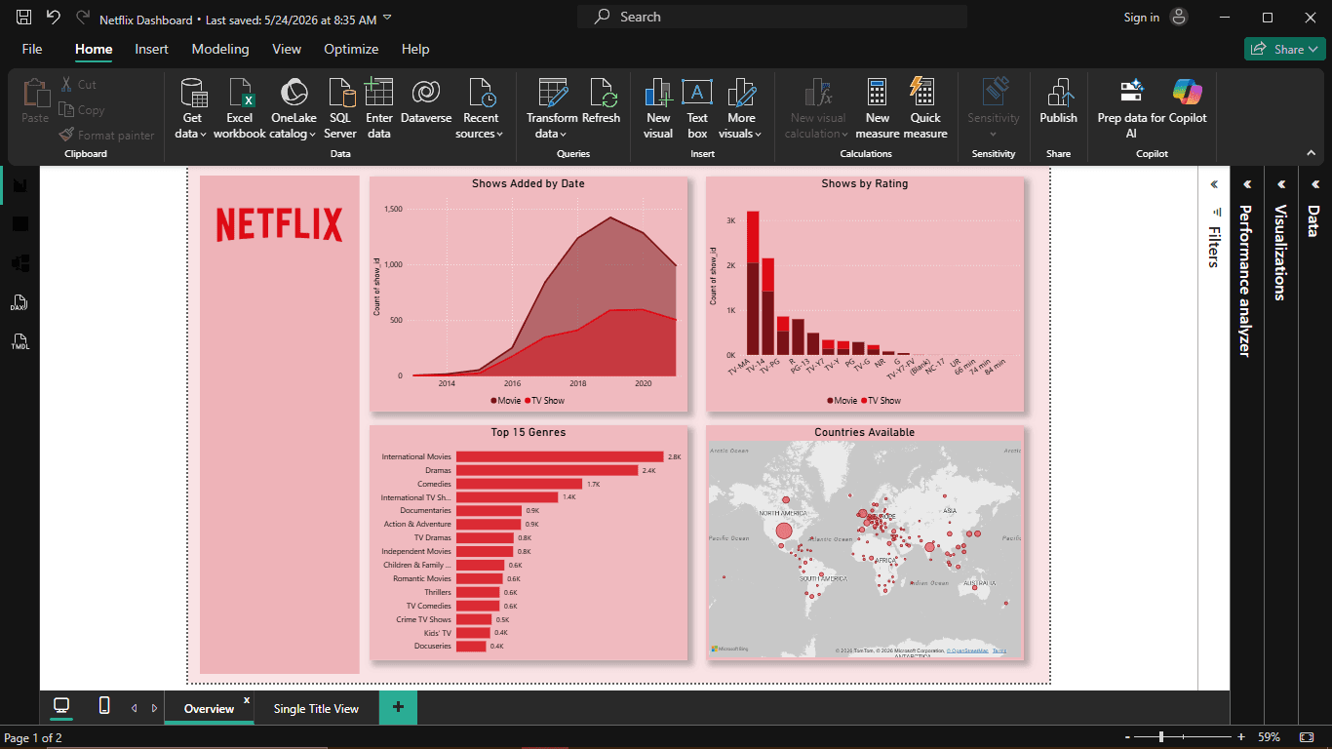Switch to the Help ribbon tab
Image resolution: width=1332 pixels, height=749 pixels.
415,49
